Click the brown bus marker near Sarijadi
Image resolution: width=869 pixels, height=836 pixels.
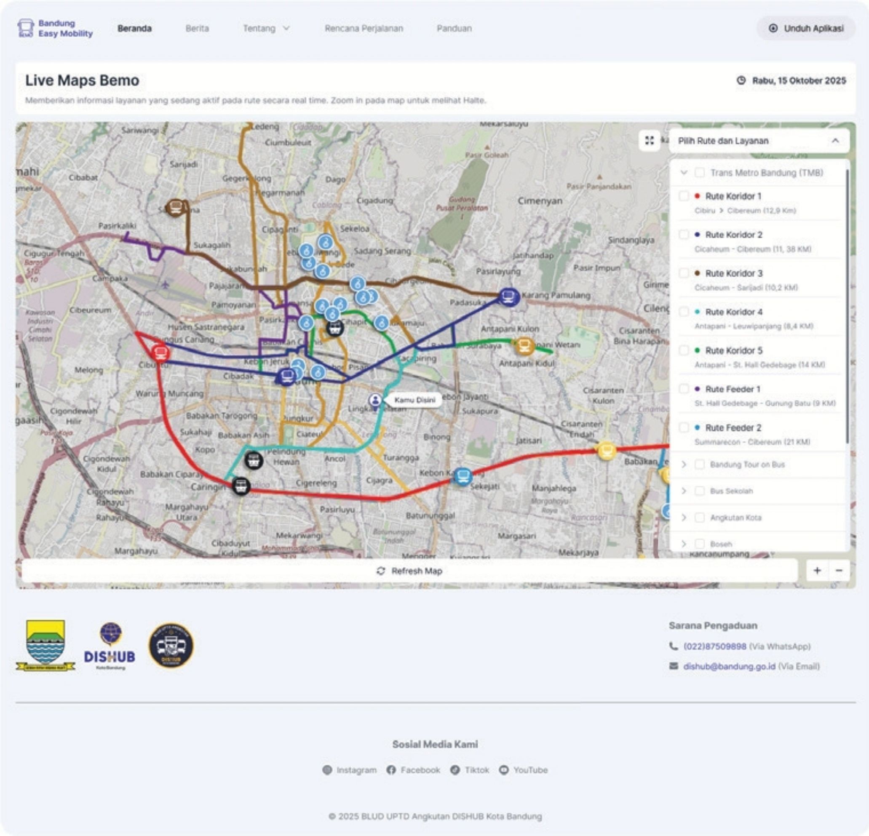coord(176,207)
